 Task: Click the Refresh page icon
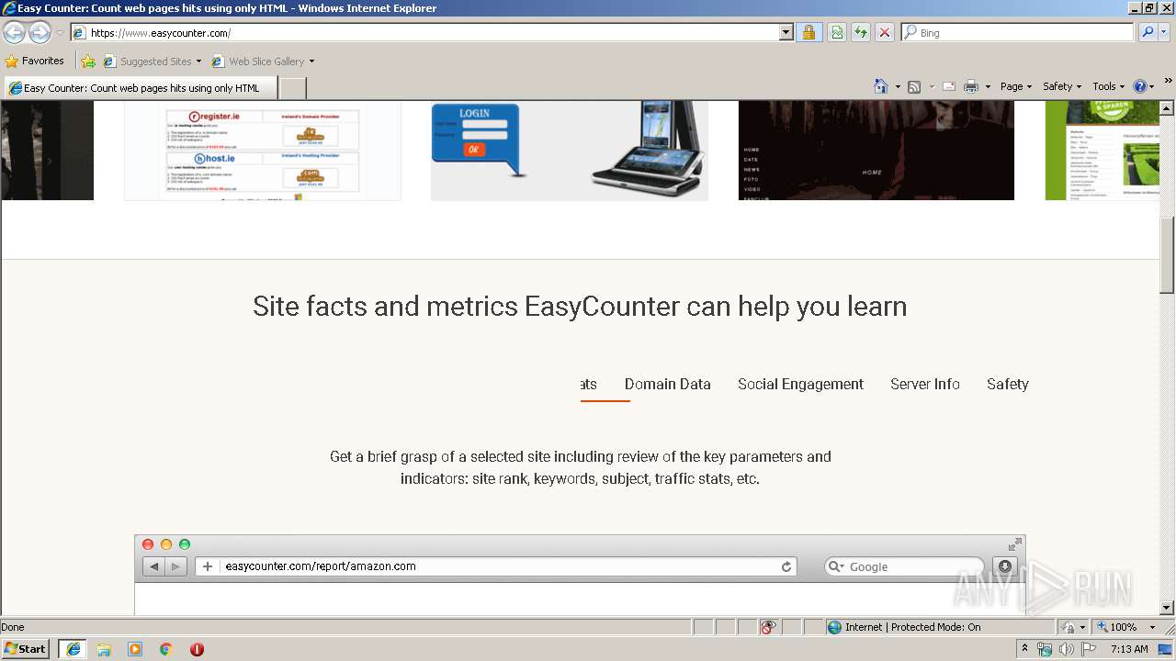pyautogui.click(x=861, y=32)
